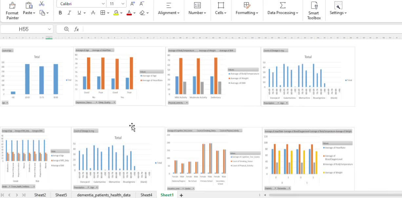Image resolution: width=402 pixels, height=198 pixels.
Task: Click the zoom magnifier icon in formula bar
Action: coord(66,29)
